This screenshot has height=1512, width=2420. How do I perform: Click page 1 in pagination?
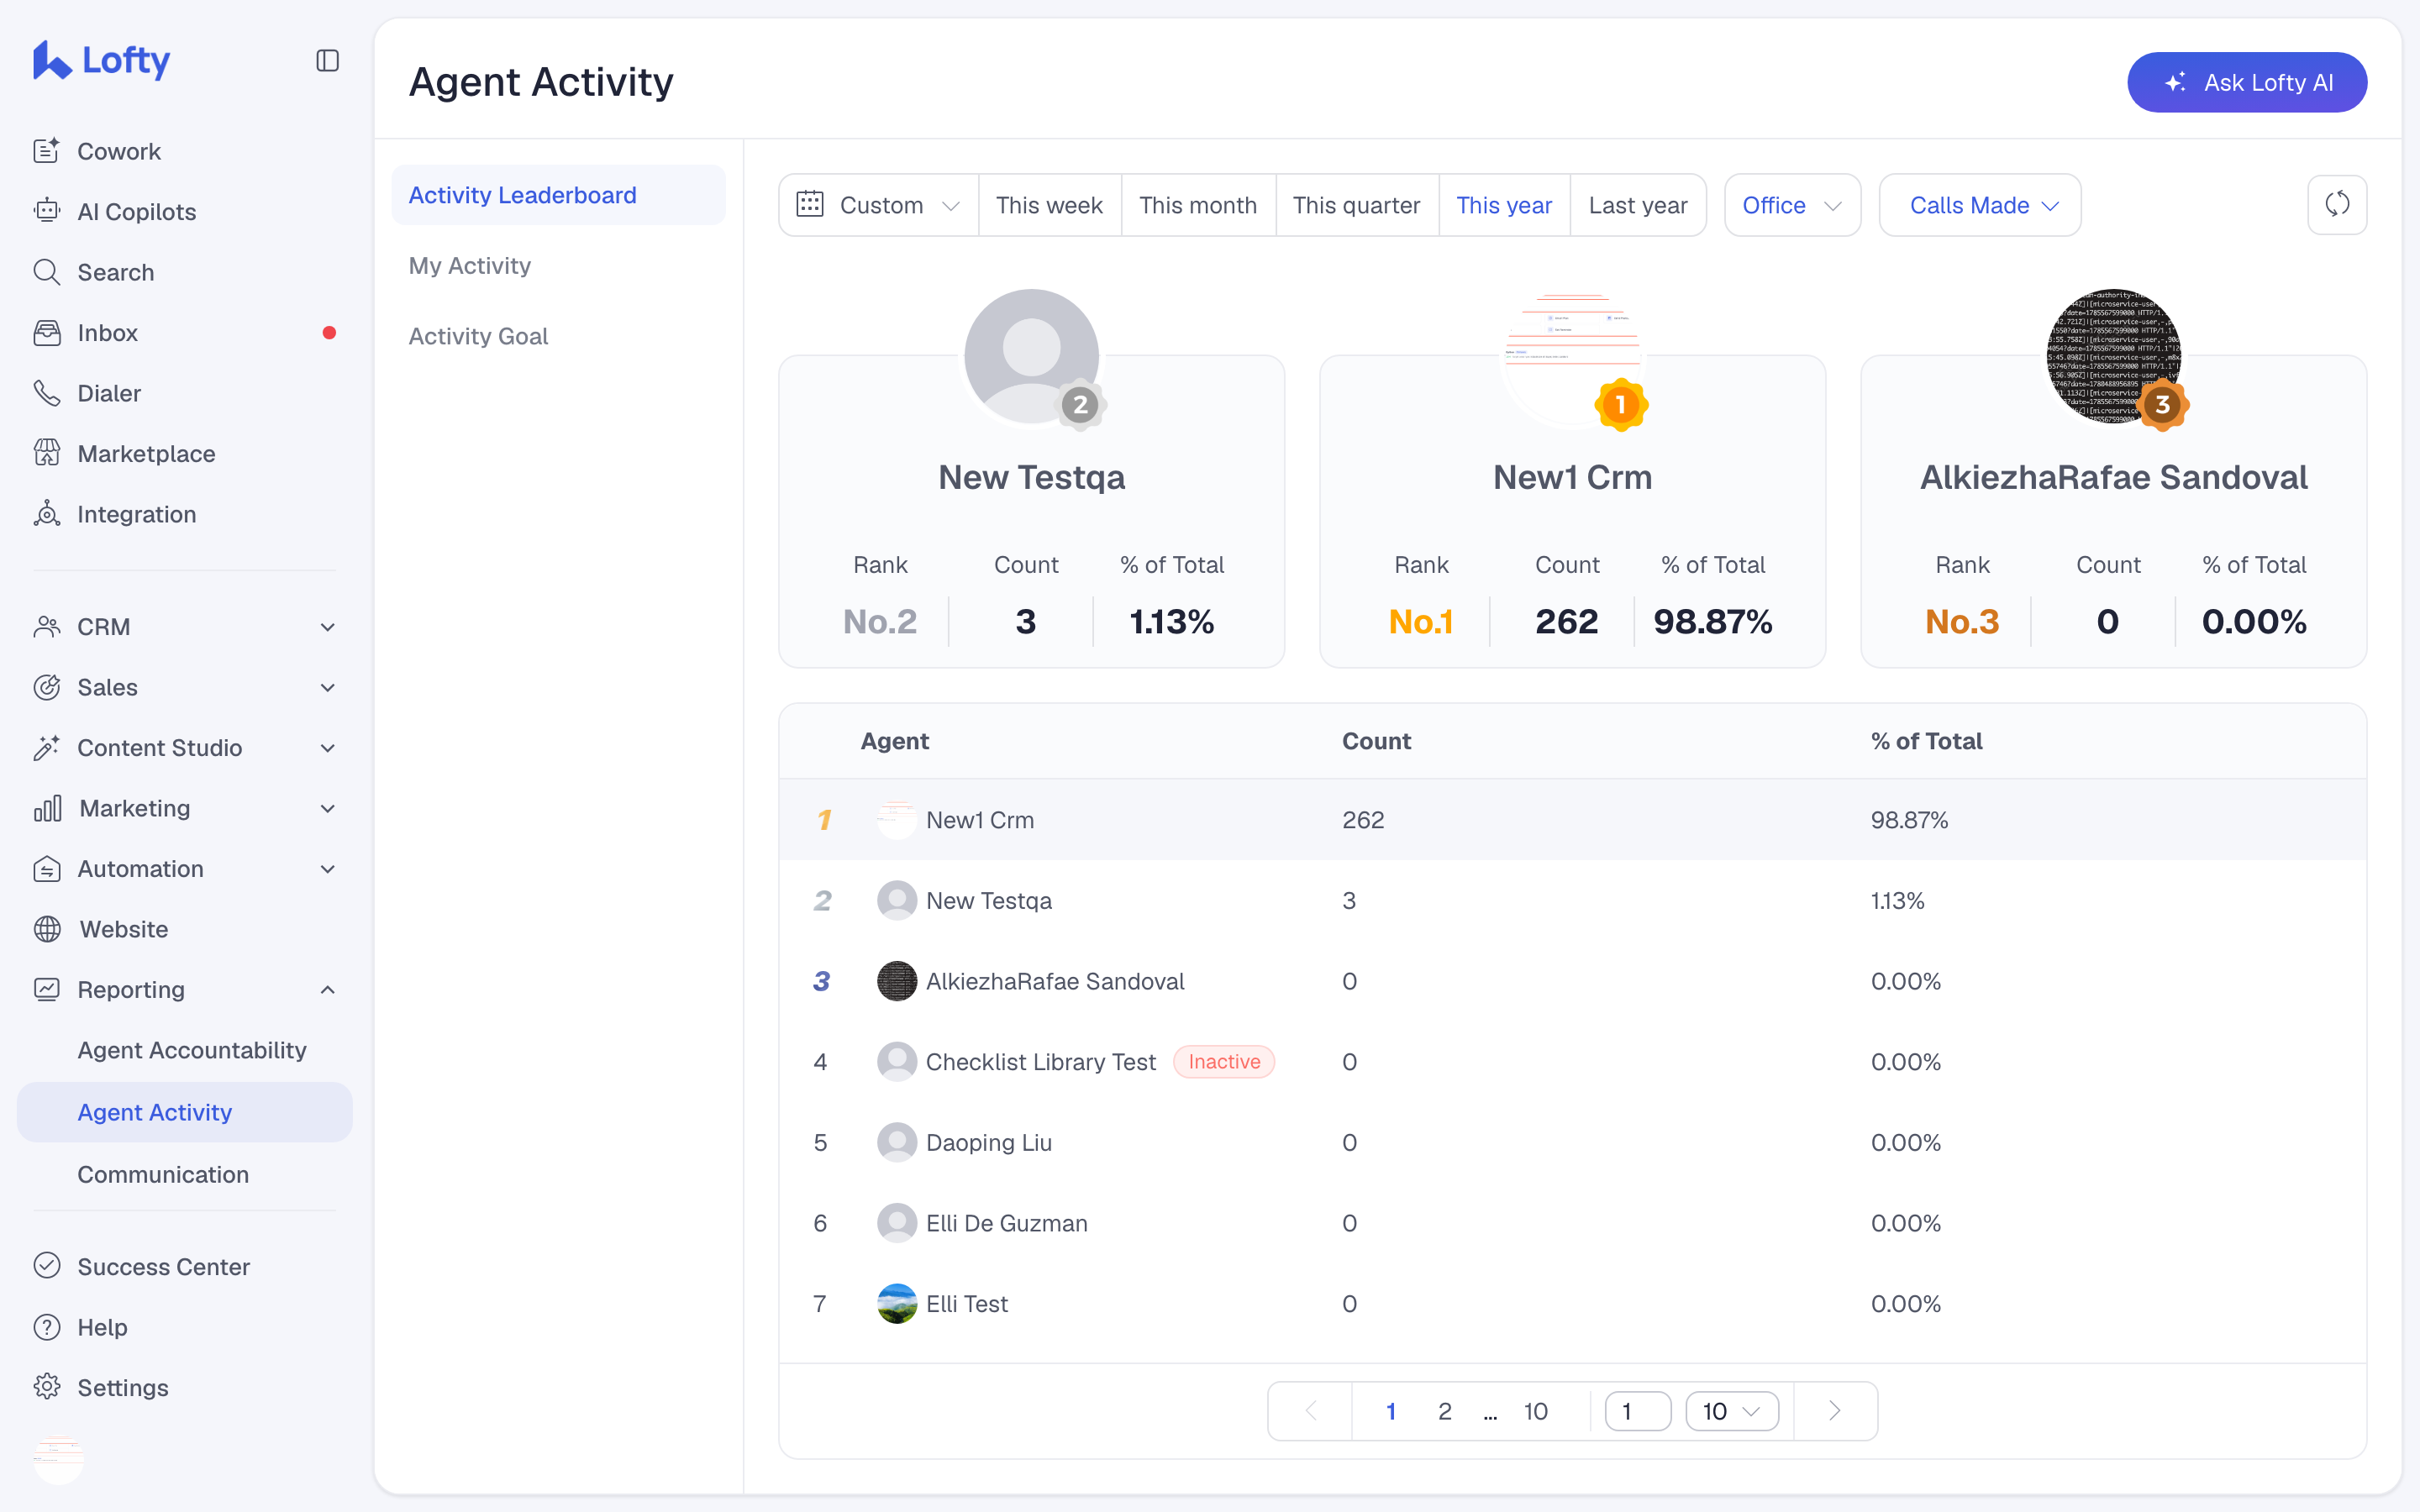(x=1391, y=1411)
